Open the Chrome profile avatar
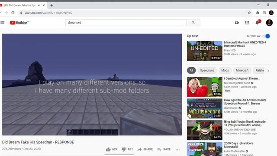The width and height of the screenshot is (277, 156). click(271, 13)
